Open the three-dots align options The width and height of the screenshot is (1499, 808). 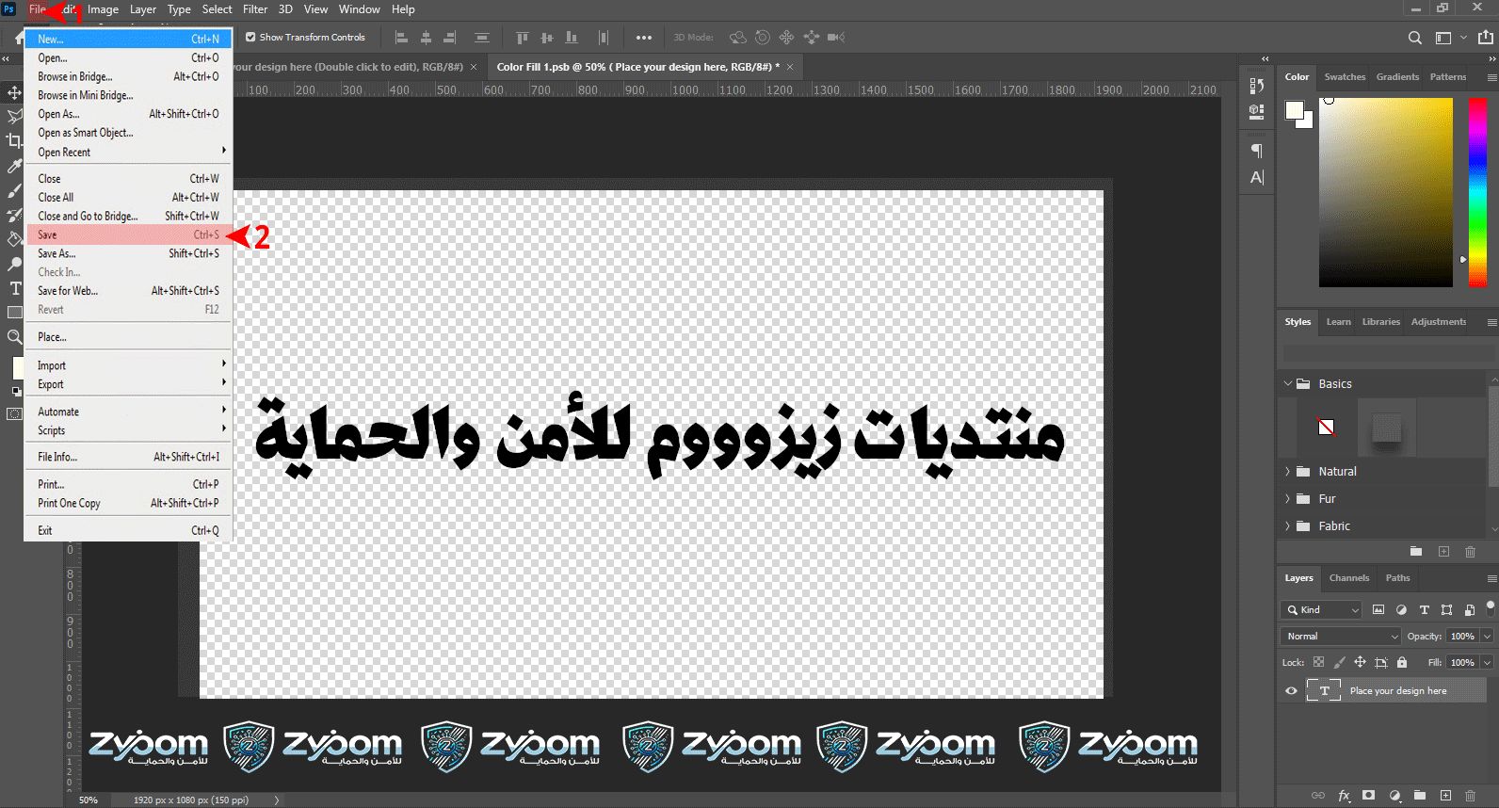[644, 38]
